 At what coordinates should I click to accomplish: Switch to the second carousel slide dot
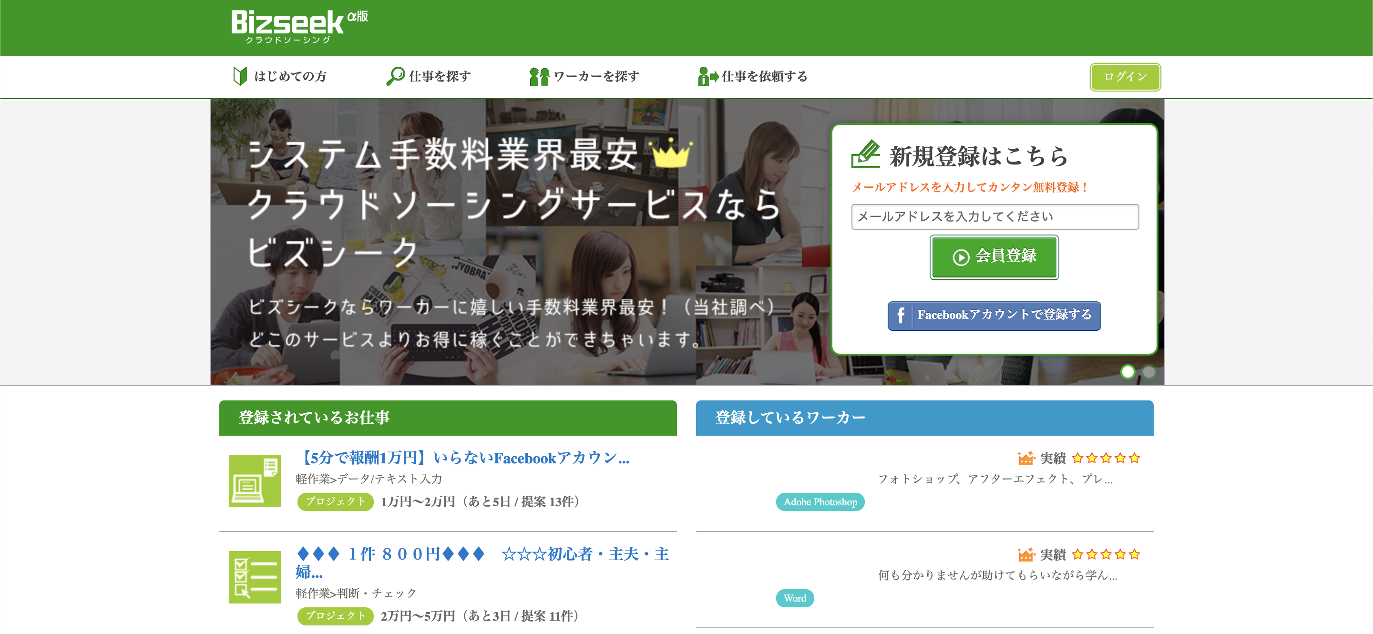coord(1148,371)
